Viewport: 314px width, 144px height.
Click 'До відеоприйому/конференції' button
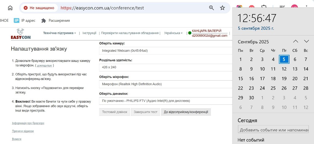click(186, 112)
